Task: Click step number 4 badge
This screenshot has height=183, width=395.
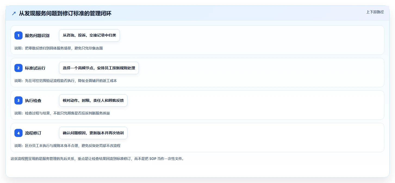Action: coord(18,133)
